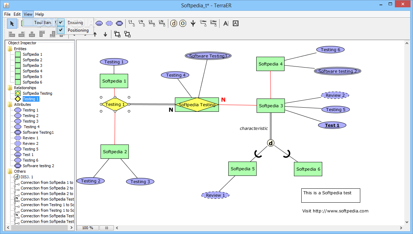Screen dimensions: 413x234
Task: Click the Softpedia Testing relationship diamond
Action: pos(197,104)
